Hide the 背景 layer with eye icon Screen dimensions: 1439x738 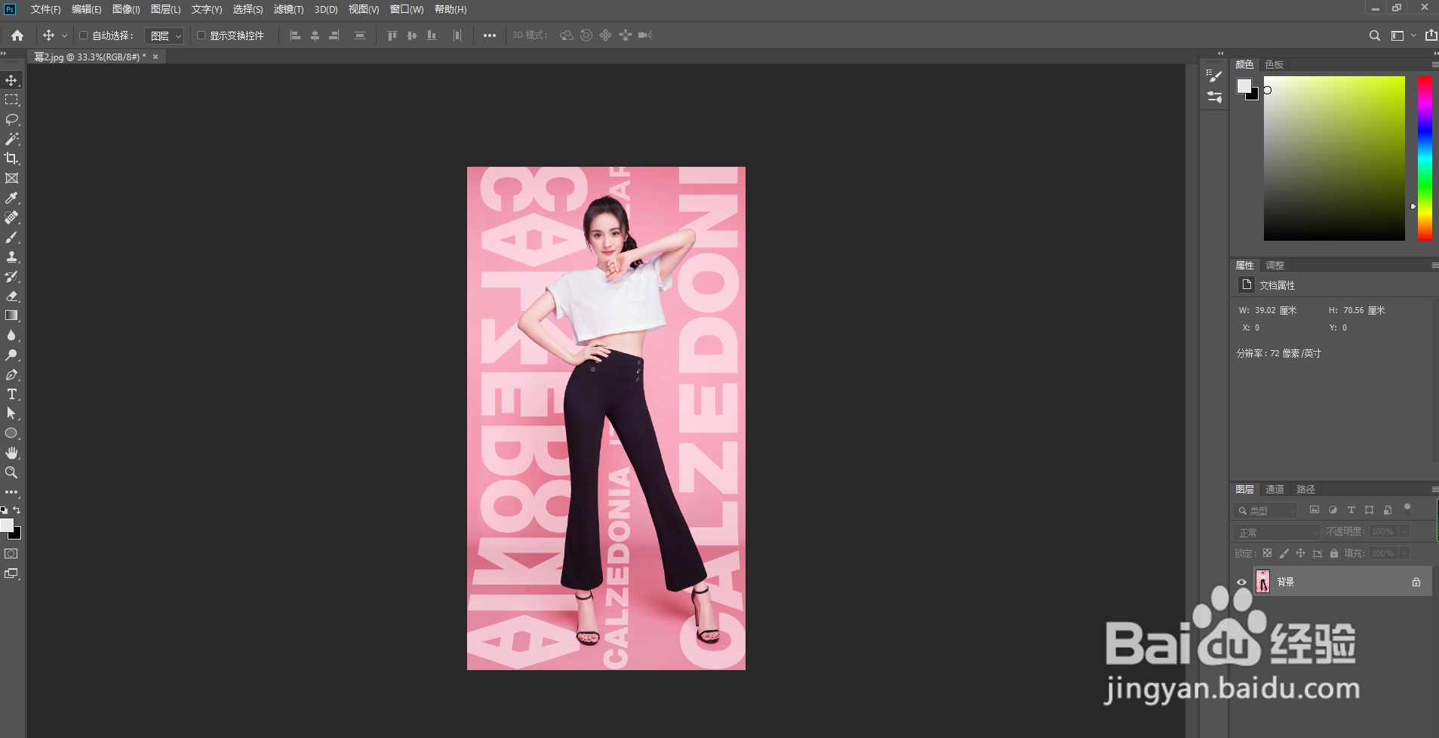coord(1241,582)
